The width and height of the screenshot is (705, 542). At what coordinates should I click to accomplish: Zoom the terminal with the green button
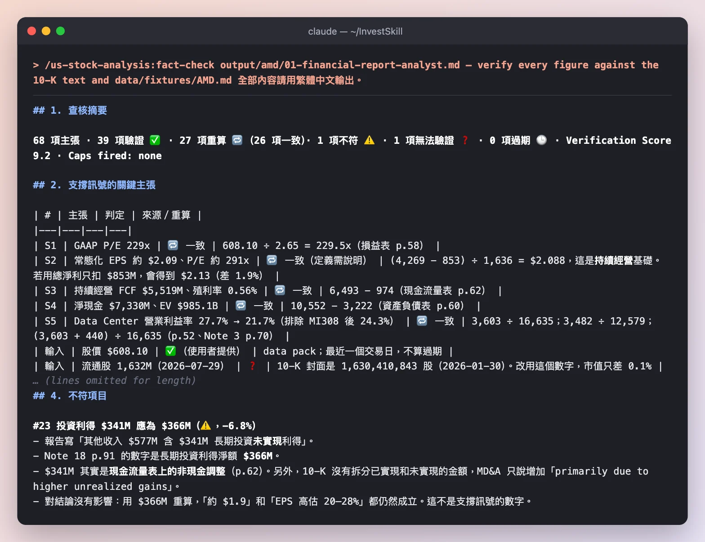pos(60,31)
